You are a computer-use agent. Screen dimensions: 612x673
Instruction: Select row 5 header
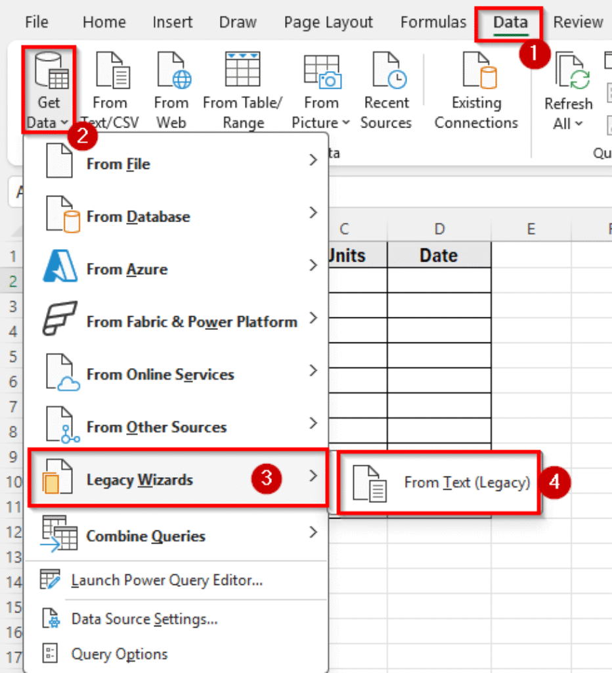pos(13,356)
